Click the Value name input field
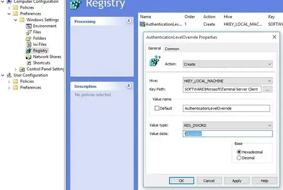Image resolution: width=283 pixels, height=190 pixels. 226,108
